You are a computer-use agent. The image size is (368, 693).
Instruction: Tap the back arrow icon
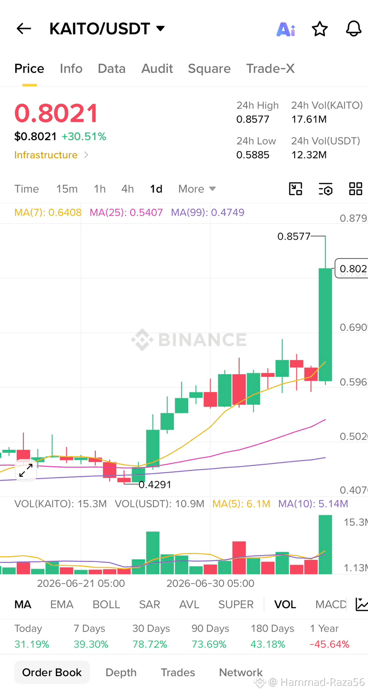[x=24, y=29]
